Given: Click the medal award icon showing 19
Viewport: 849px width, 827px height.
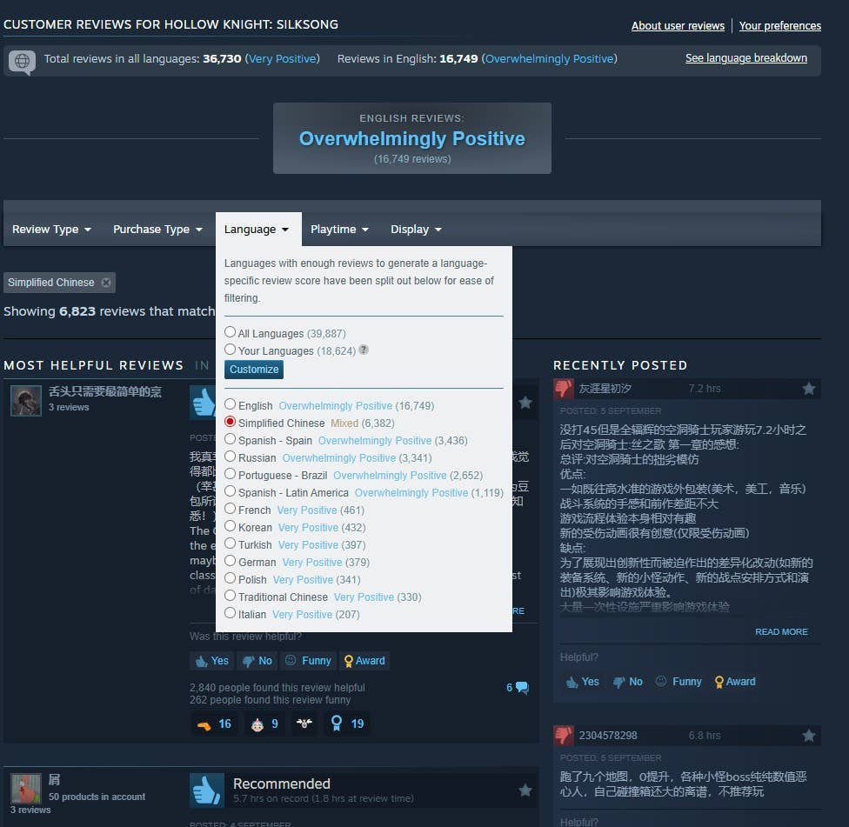Looking at the screenshot, I should [337, 724].
